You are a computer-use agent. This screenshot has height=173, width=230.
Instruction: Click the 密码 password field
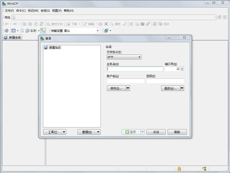(x=165, y=81)
